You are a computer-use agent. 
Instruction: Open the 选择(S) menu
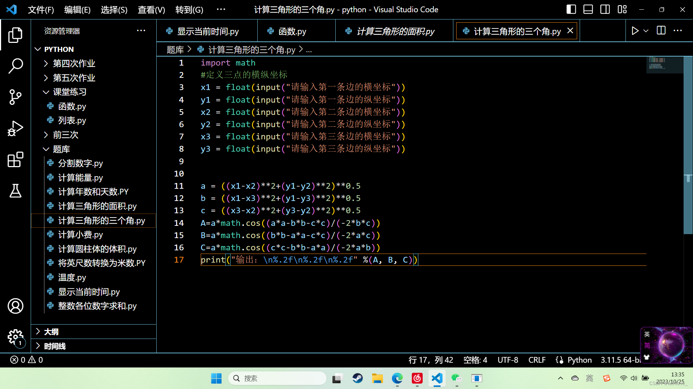[x=114, y=10]
